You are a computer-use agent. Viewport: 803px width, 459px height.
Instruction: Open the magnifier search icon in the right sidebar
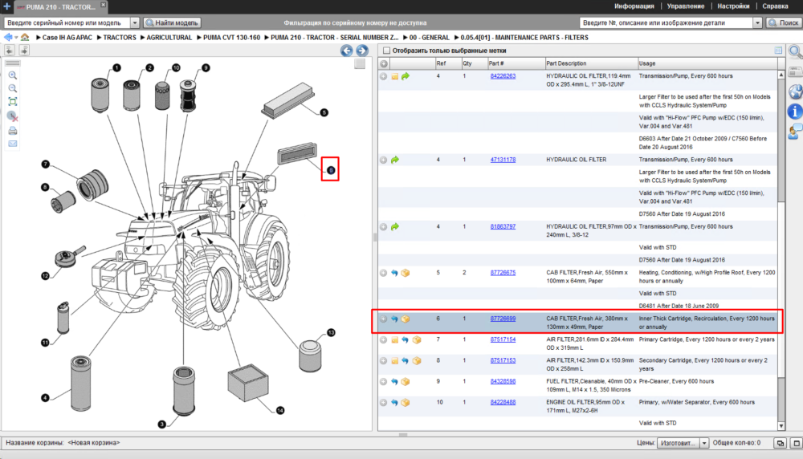click(x=795, y=51)
